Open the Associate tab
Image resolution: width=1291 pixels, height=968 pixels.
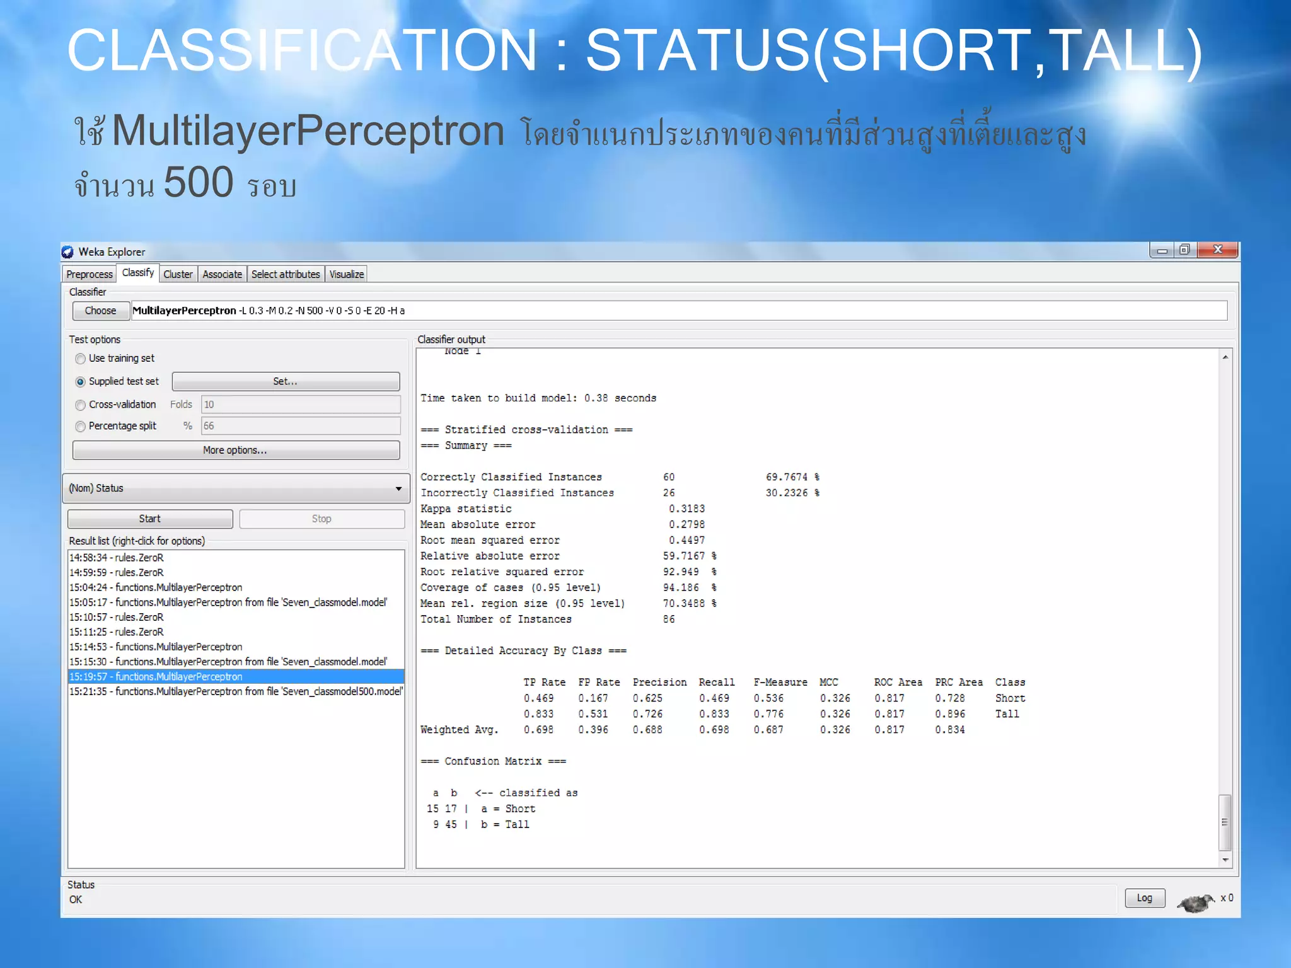222,274
